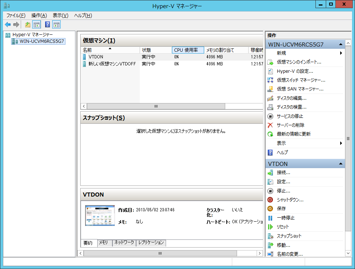
Task: Sort by メモリの割り当て column header
Action: click(x=226, y=50)
